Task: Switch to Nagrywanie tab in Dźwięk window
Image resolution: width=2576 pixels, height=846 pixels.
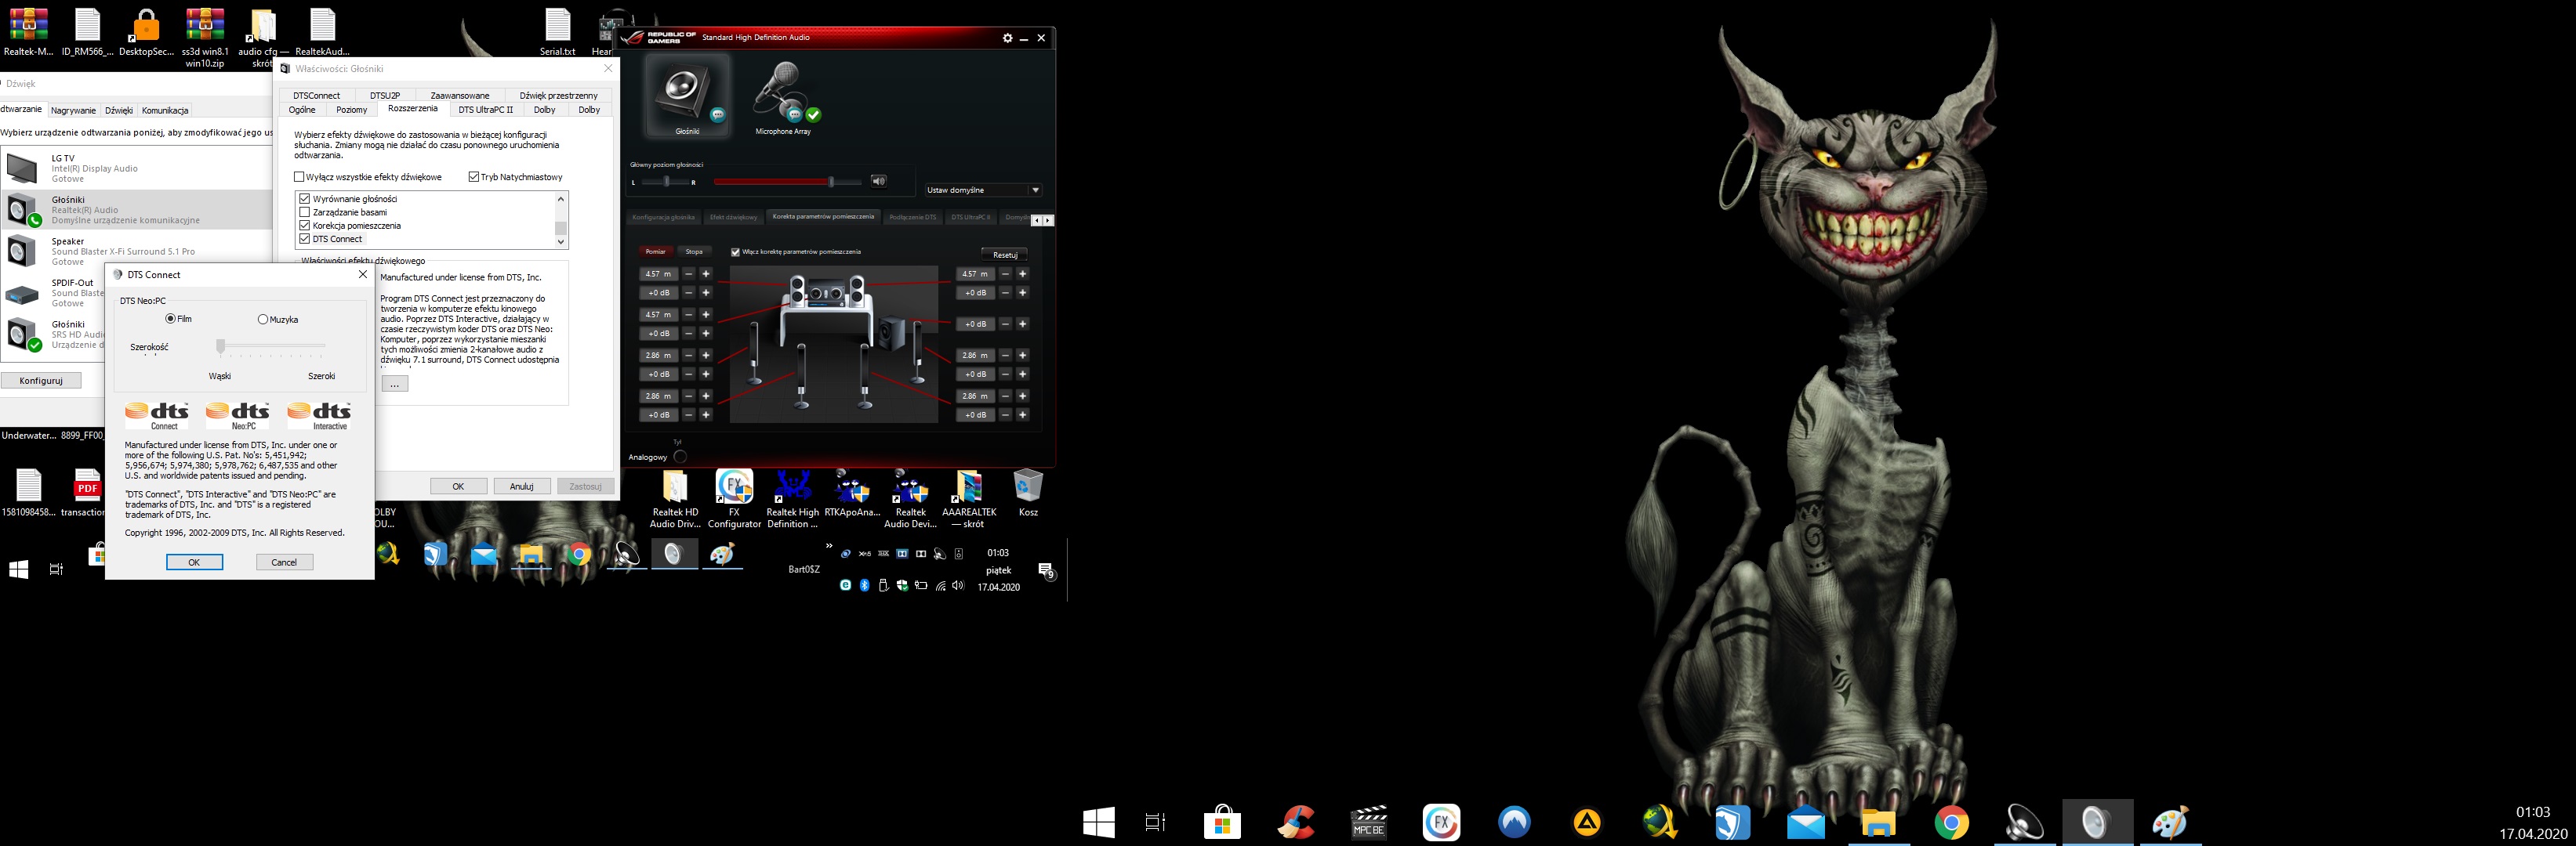Action: 73,111
